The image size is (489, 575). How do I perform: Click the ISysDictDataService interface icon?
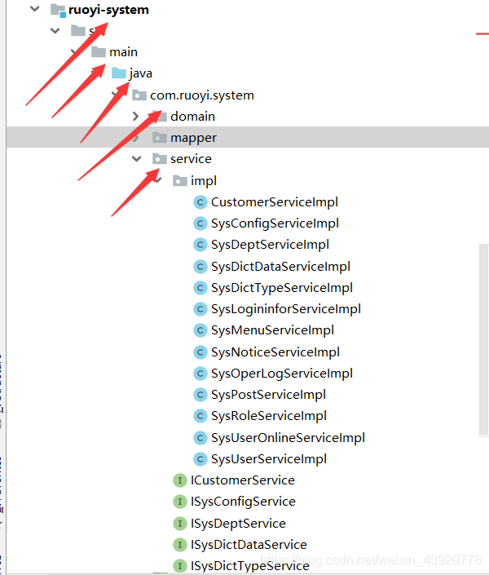pos(180,545)
